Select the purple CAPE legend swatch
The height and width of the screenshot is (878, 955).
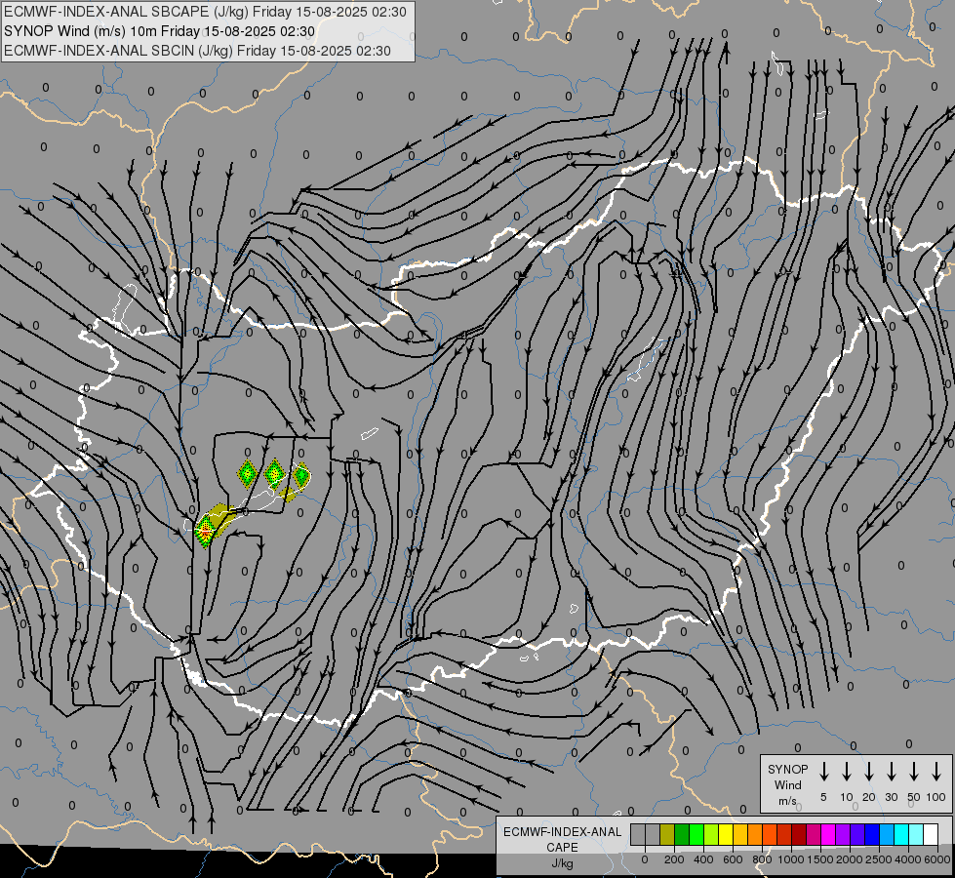pos(843,834)
